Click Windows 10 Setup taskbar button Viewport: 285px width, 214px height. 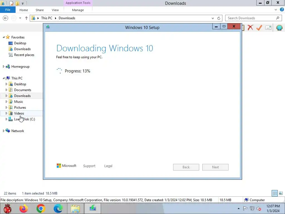pos(92,208)
